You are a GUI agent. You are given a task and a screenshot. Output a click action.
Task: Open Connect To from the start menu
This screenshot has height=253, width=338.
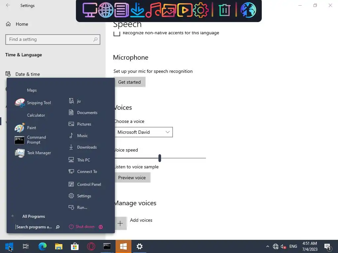[83, 171]
